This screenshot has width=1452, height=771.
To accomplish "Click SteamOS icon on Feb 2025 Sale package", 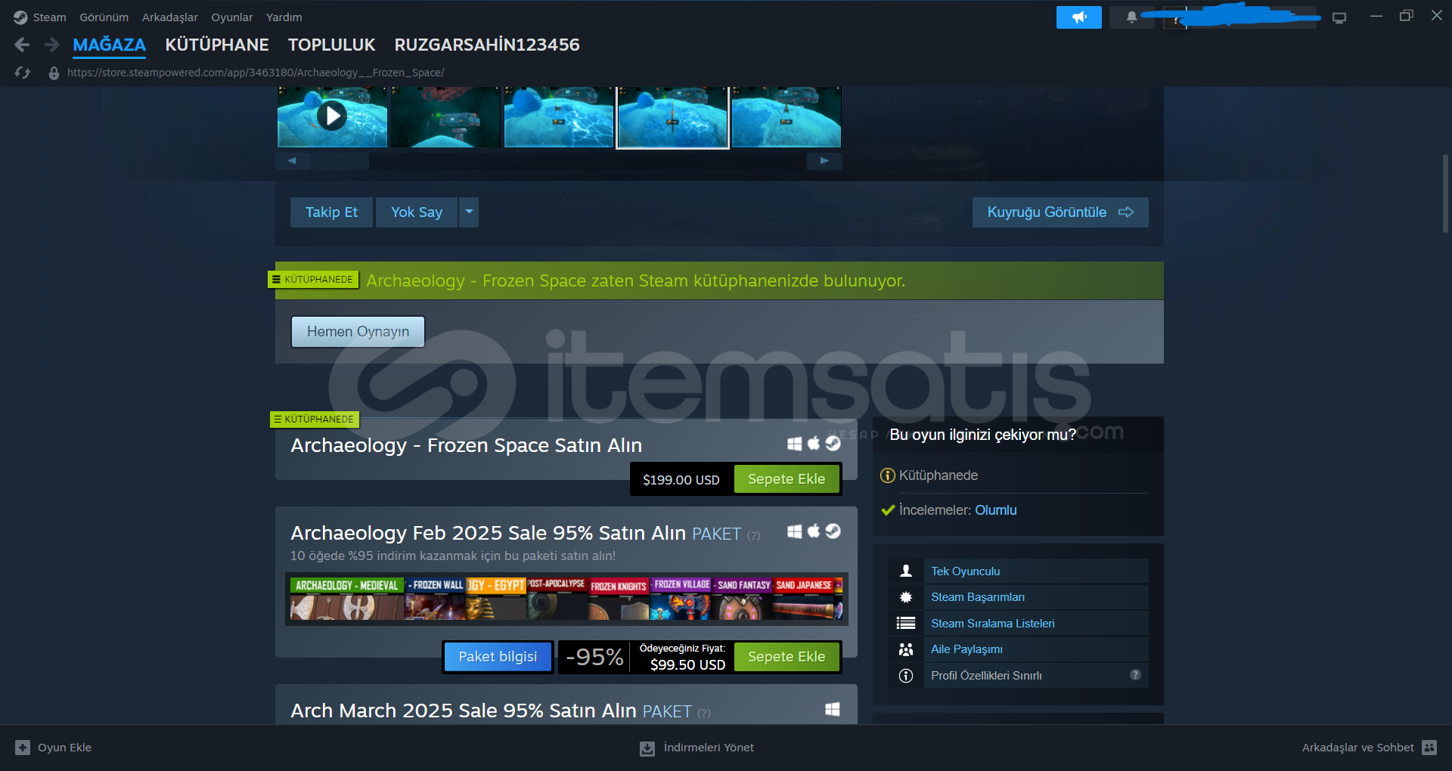I will (833, 531).
